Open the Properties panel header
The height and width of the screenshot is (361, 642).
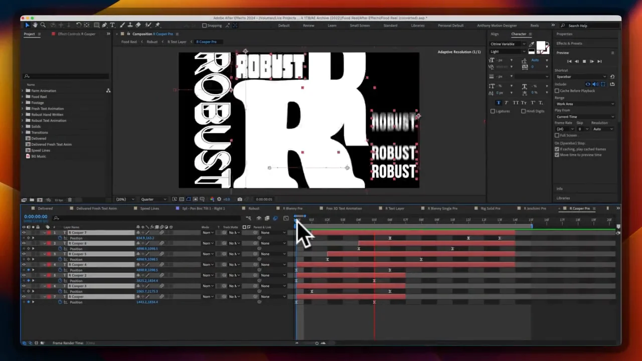(564, 34)
